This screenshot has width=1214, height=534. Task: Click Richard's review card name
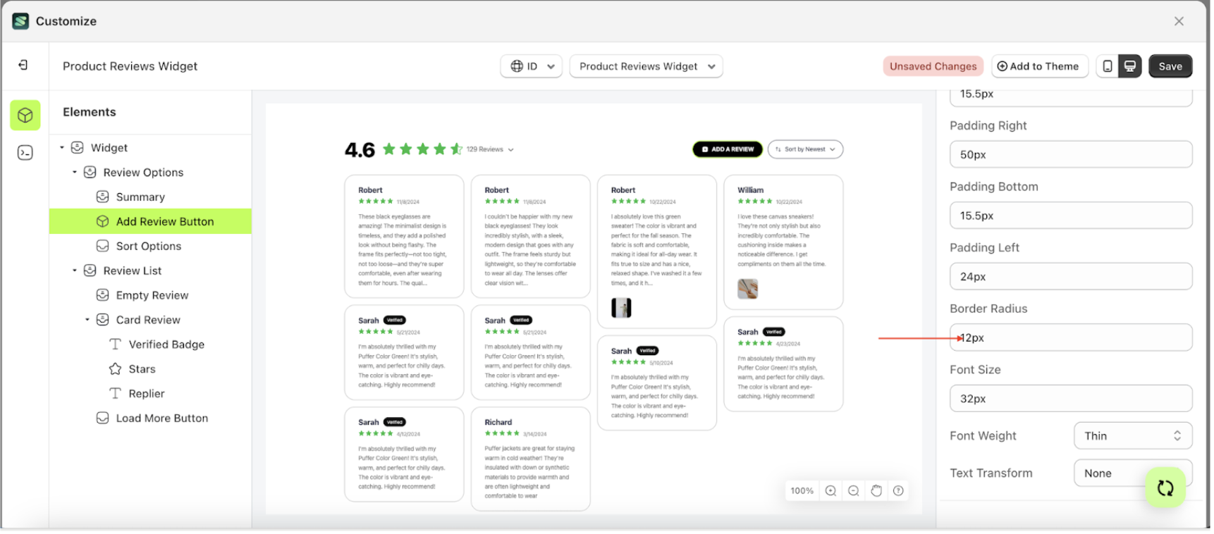click(x=498, y=422)
